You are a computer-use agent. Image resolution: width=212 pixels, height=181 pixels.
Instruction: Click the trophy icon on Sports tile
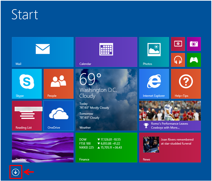pyautogui.click(x=146, y=126)
